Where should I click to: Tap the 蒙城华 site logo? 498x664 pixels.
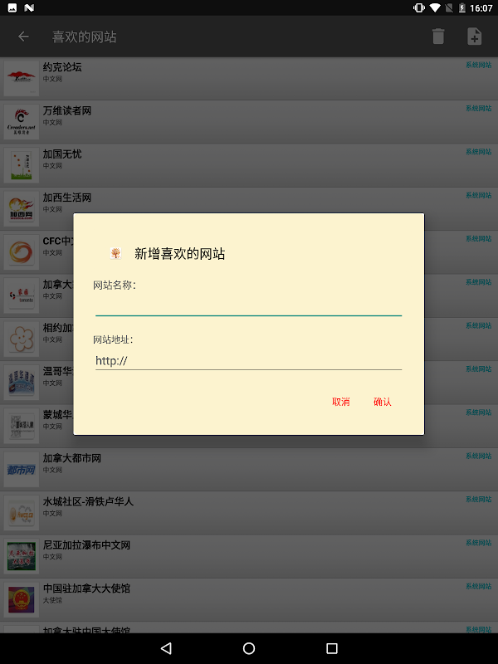pos(22,426)
